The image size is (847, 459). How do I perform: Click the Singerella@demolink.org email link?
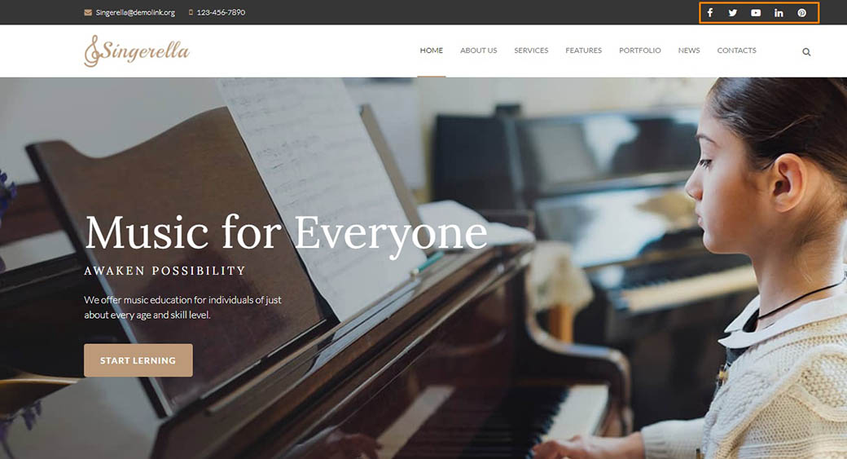pos(135,12)
